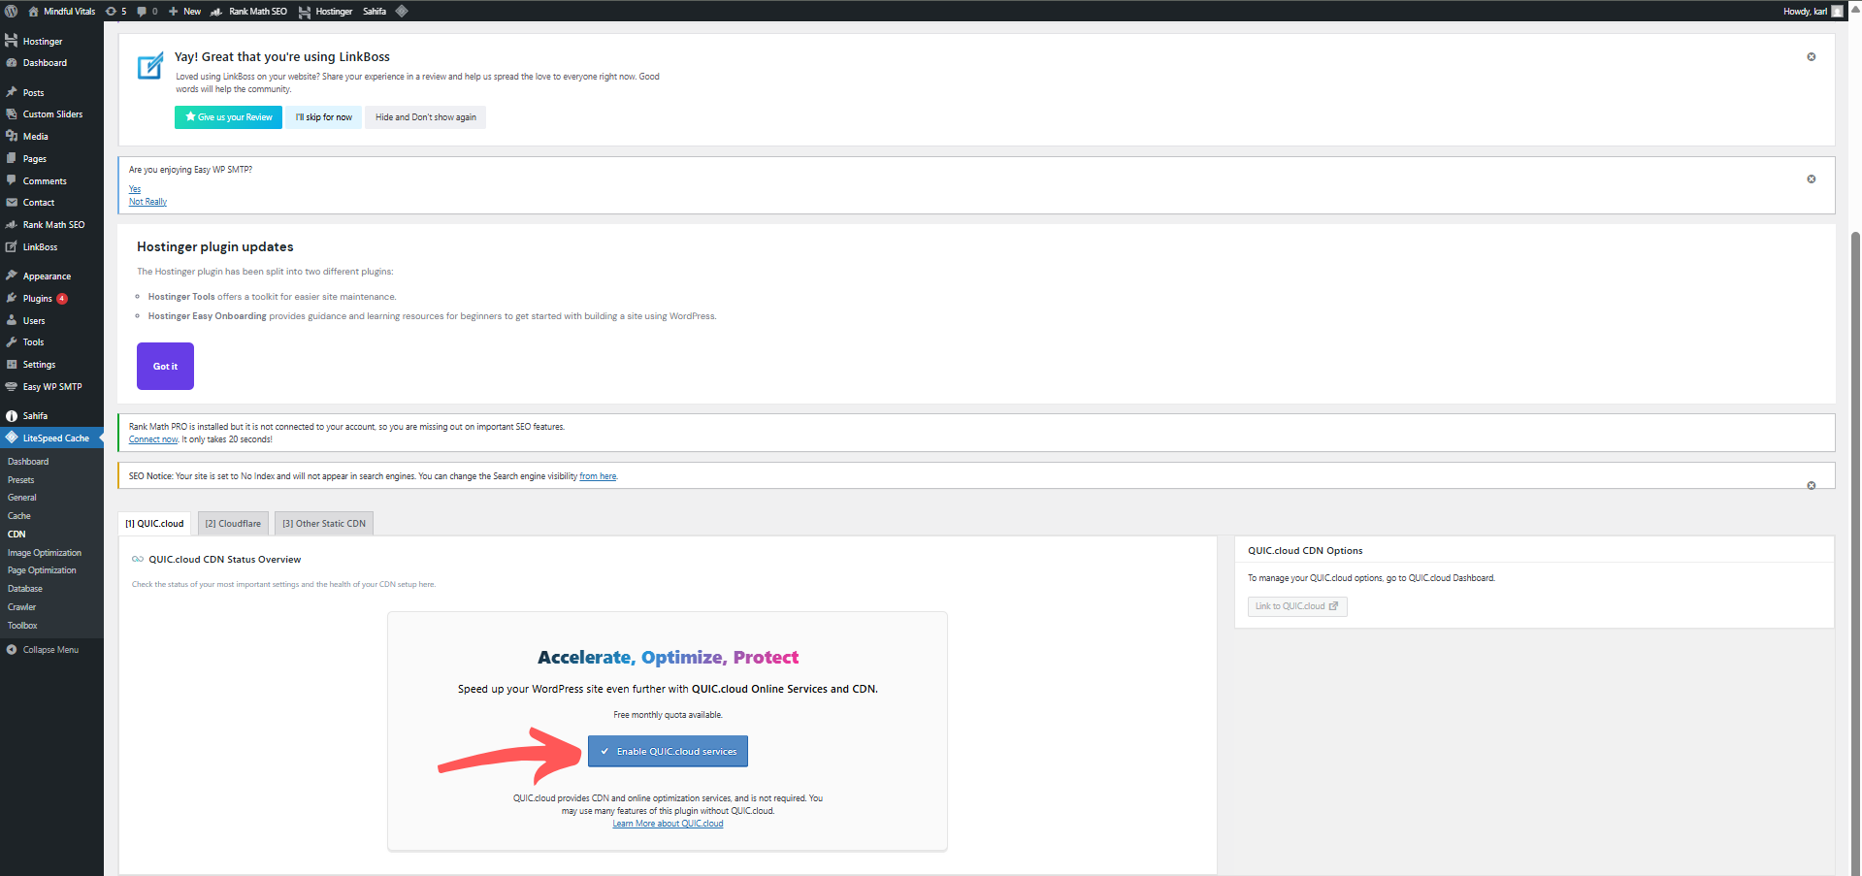Open Image Optimization submenu item
Viewport: 1862px width, 876px height.
45,553
